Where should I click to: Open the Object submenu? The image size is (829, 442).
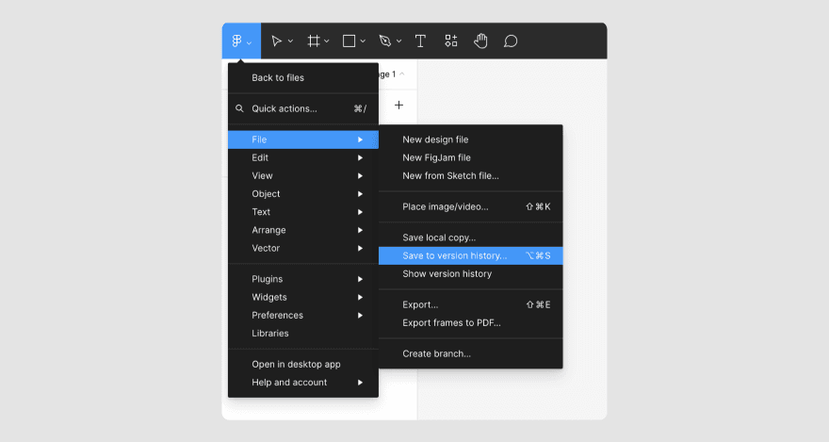tap(303, 193)
